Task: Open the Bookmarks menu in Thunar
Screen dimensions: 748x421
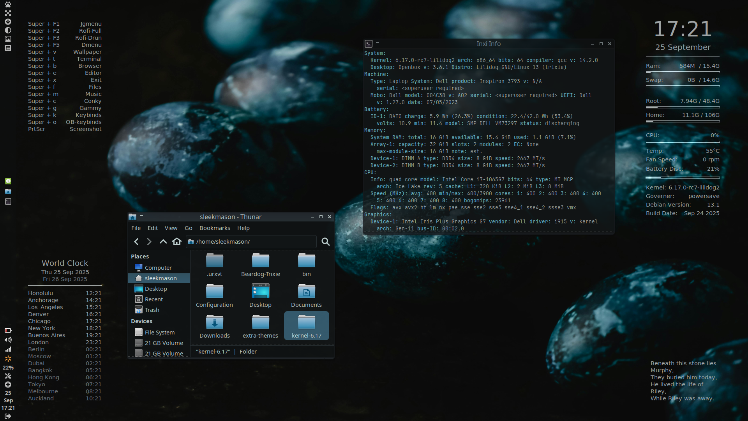Action: pyautogui.click(x=215, y=228)
